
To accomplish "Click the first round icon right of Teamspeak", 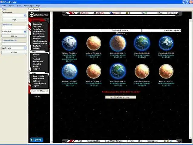I will [165, 141].
